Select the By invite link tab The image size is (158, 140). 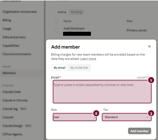click(x=79, y=68)
